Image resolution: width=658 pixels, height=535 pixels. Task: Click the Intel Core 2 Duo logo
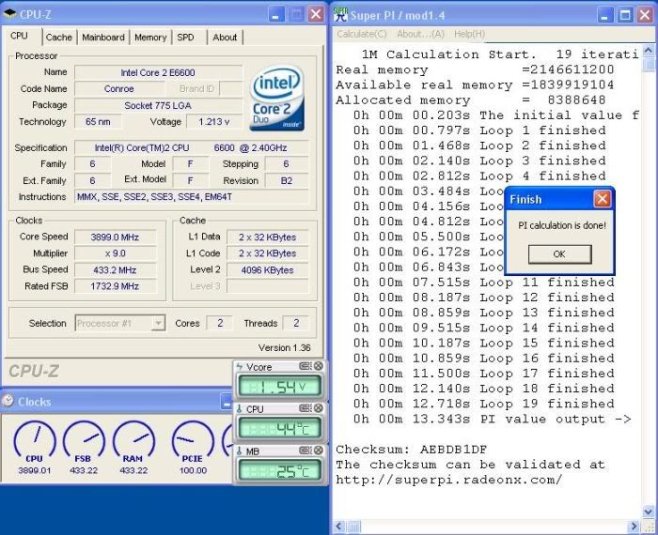tap(277, 99)
